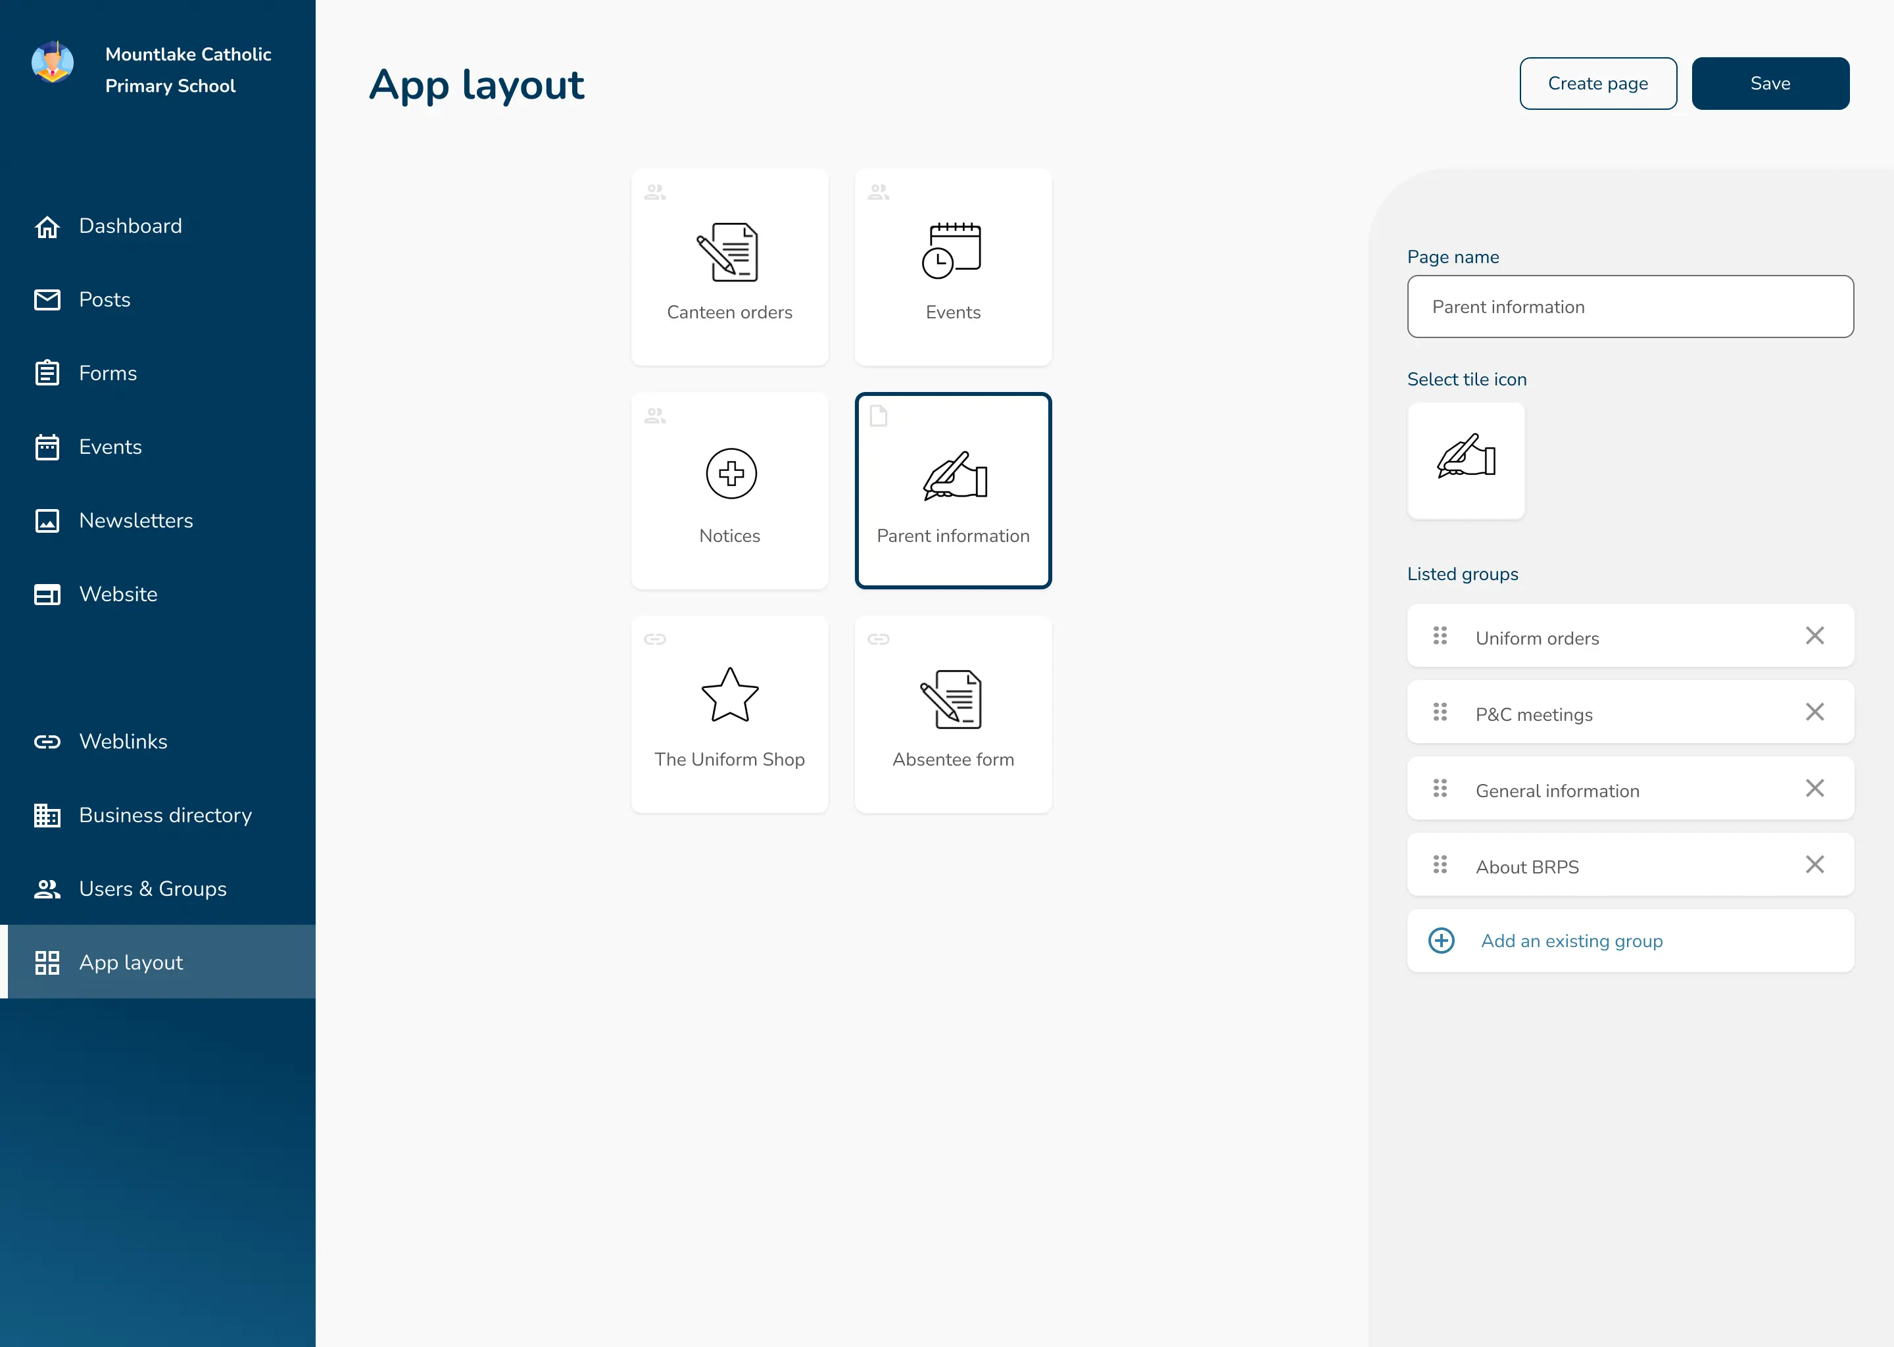Delete the About BRPS group entry
The height and width of the screenshot is (1347, 1894).
[1814, 865]
